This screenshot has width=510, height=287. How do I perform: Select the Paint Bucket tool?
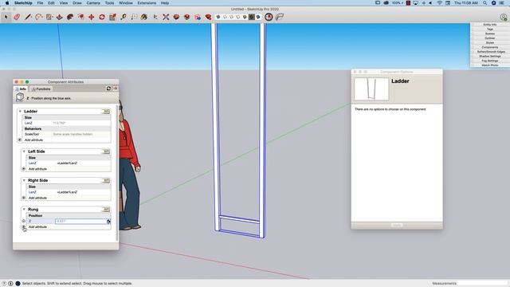pyautogui.click(x=144, y=17)
